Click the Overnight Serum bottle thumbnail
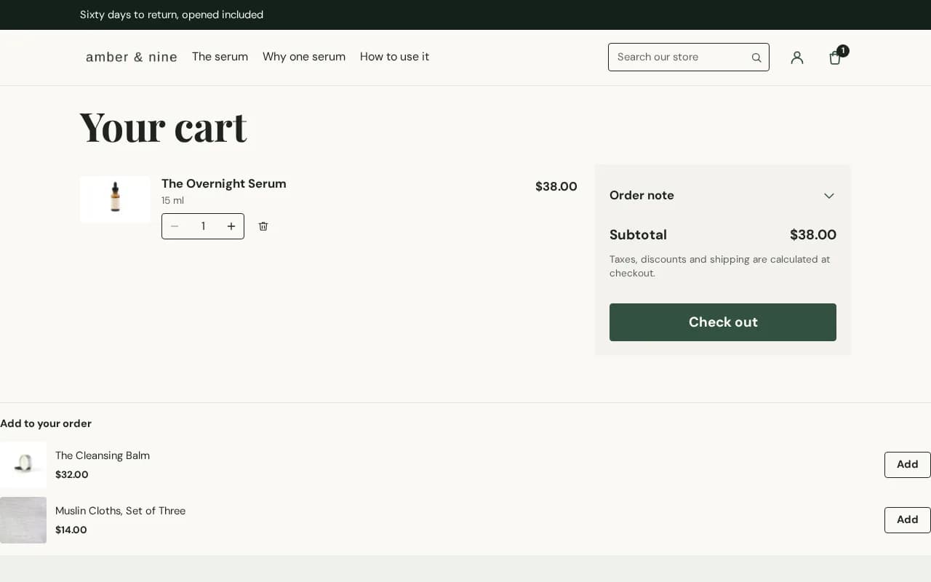Viewport: 931px width, 582px height. (x=115, y=199)
